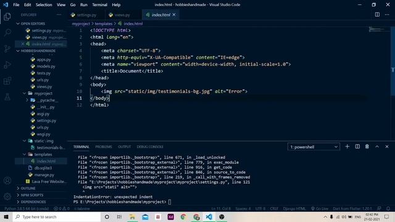Open the Edit menu
This screenshot has height=222, width=395.
tap(27, 4)
